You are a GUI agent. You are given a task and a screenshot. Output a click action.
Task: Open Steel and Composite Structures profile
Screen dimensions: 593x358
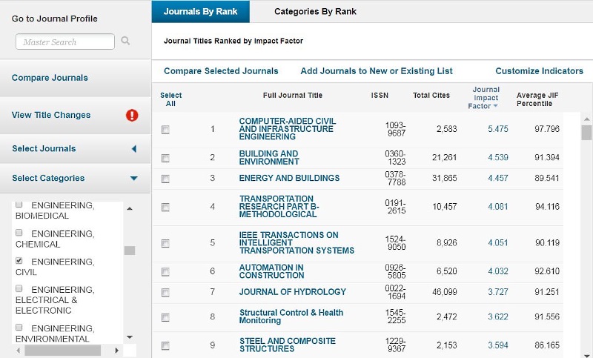[288, 345]
